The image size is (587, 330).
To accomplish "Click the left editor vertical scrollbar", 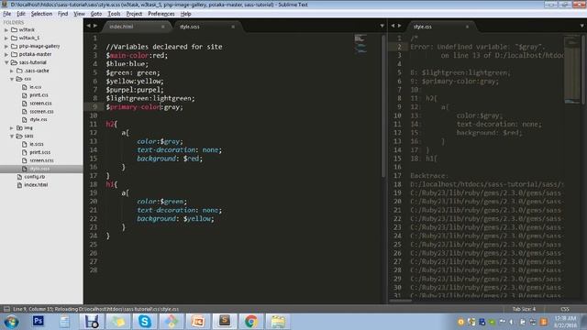I will coord(383,105).
